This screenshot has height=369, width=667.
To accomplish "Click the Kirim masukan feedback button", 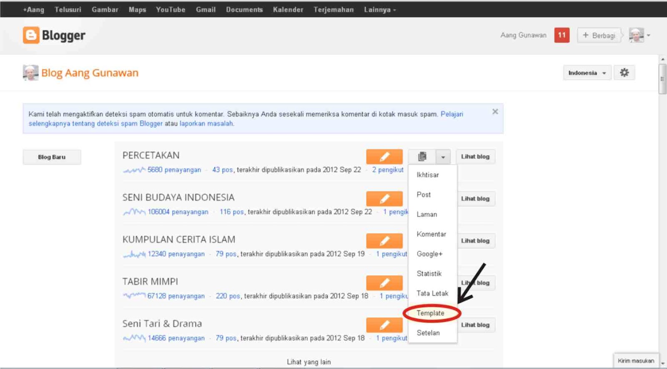I will [636, 361].
